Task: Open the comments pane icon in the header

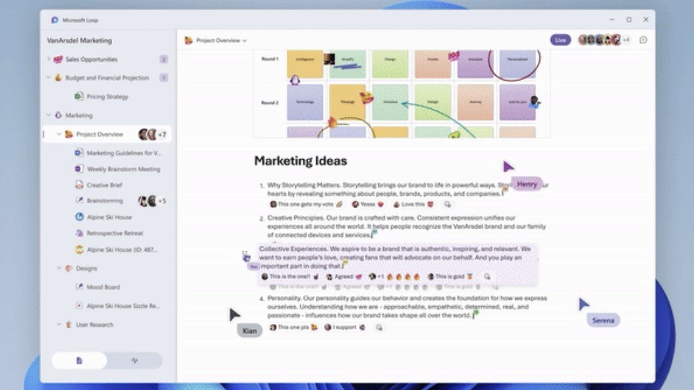Action: (643, 40)
